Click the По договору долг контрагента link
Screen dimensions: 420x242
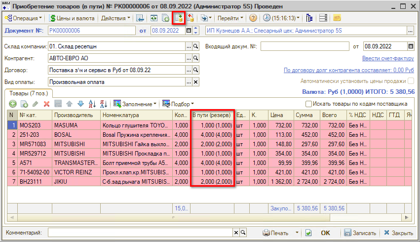click(349, 70)
